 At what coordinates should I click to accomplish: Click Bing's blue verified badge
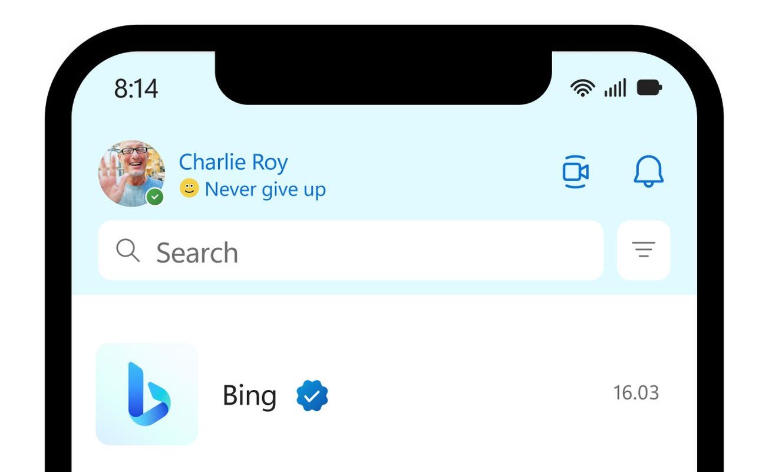(x=312, y=395)
